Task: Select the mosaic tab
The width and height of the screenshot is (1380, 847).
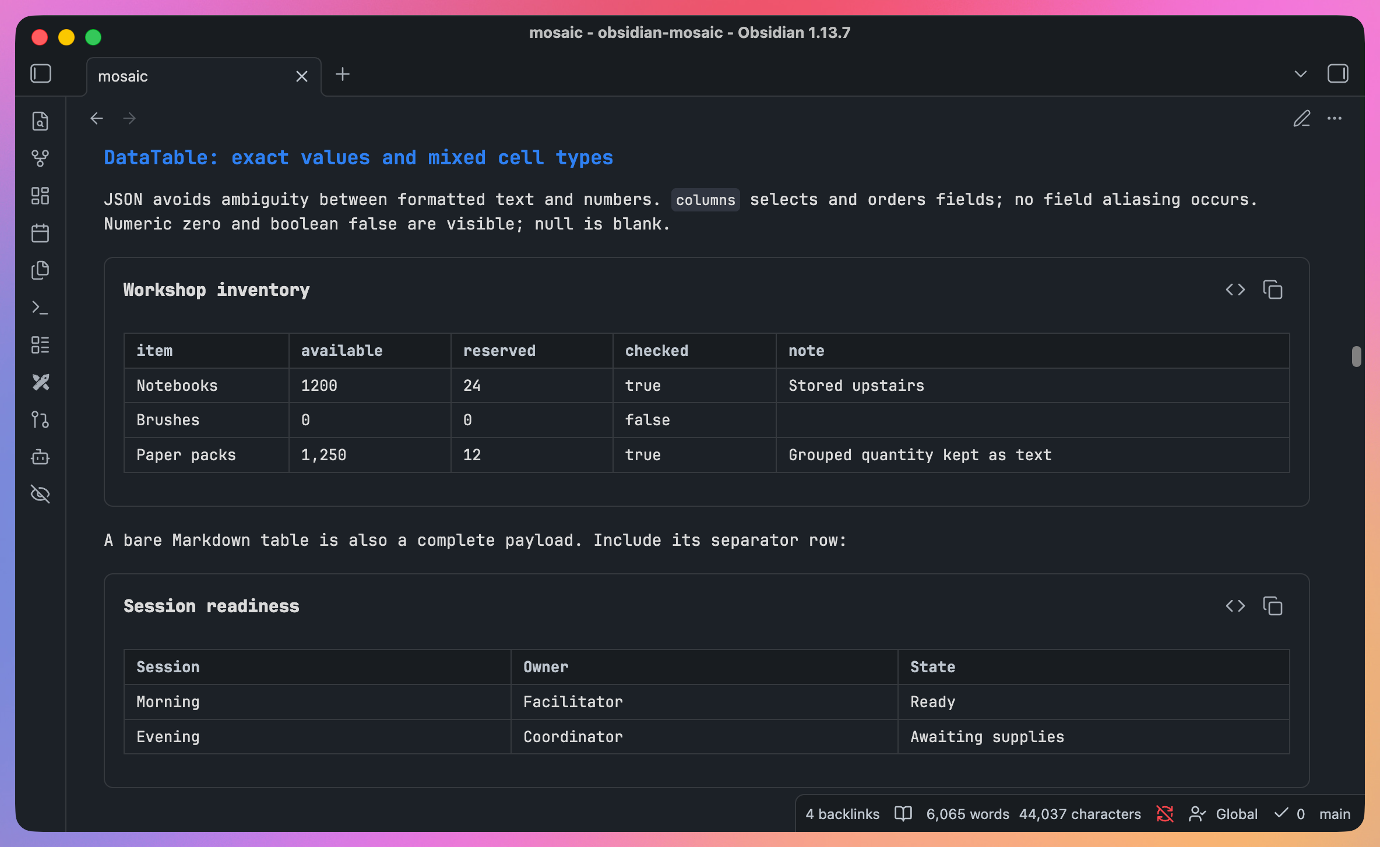Action: click(x=204, y=76)
